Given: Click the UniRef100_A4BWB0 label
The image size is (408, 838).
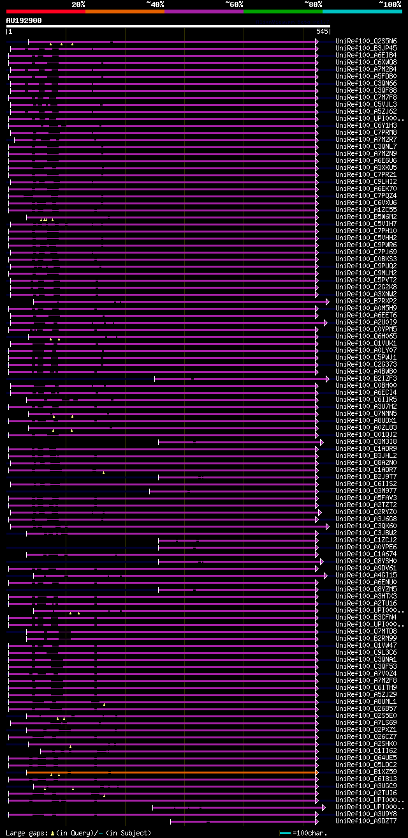Looking at the screenshot, I should click(366, 372).
